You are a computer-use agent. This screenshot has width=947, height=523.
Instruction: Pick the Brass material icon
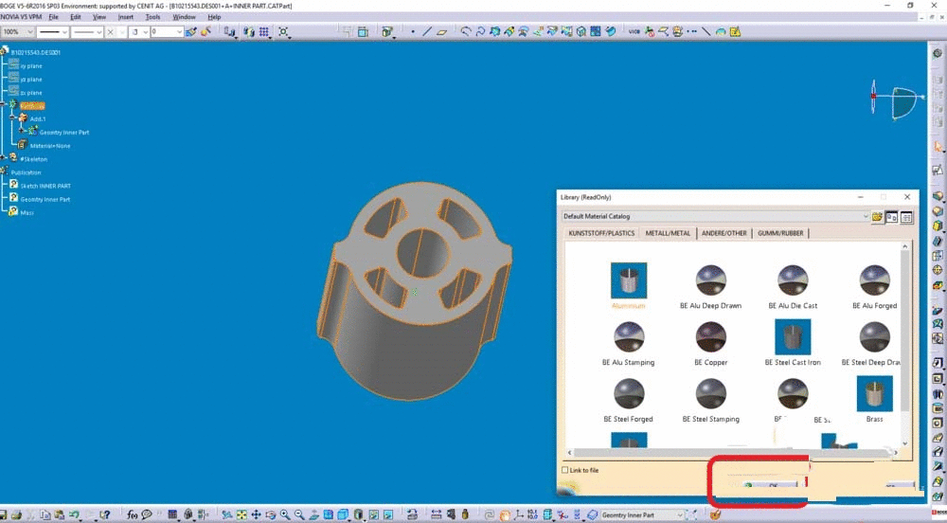point(874,394)
